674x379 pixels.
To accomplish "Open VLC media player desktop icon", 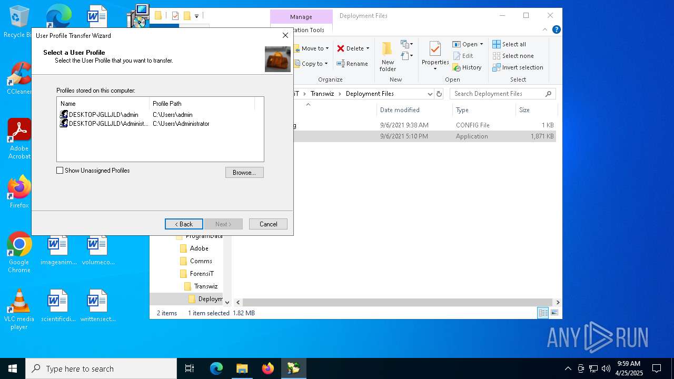I will [x=19, y=310].
